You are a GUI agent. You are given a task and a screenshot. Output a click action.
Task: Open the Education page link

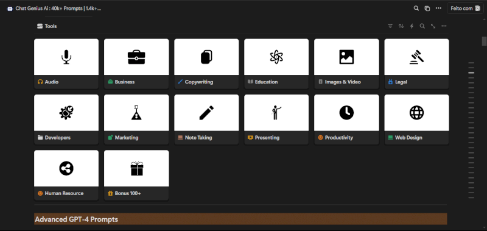[x=266, y=82]
